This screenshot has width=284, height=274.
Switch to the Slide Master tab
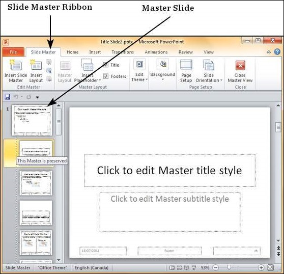pyautogui.click(x=43, y=52)
